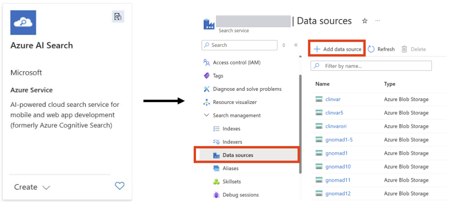Open the gnomad11 data source

[338, 180]
